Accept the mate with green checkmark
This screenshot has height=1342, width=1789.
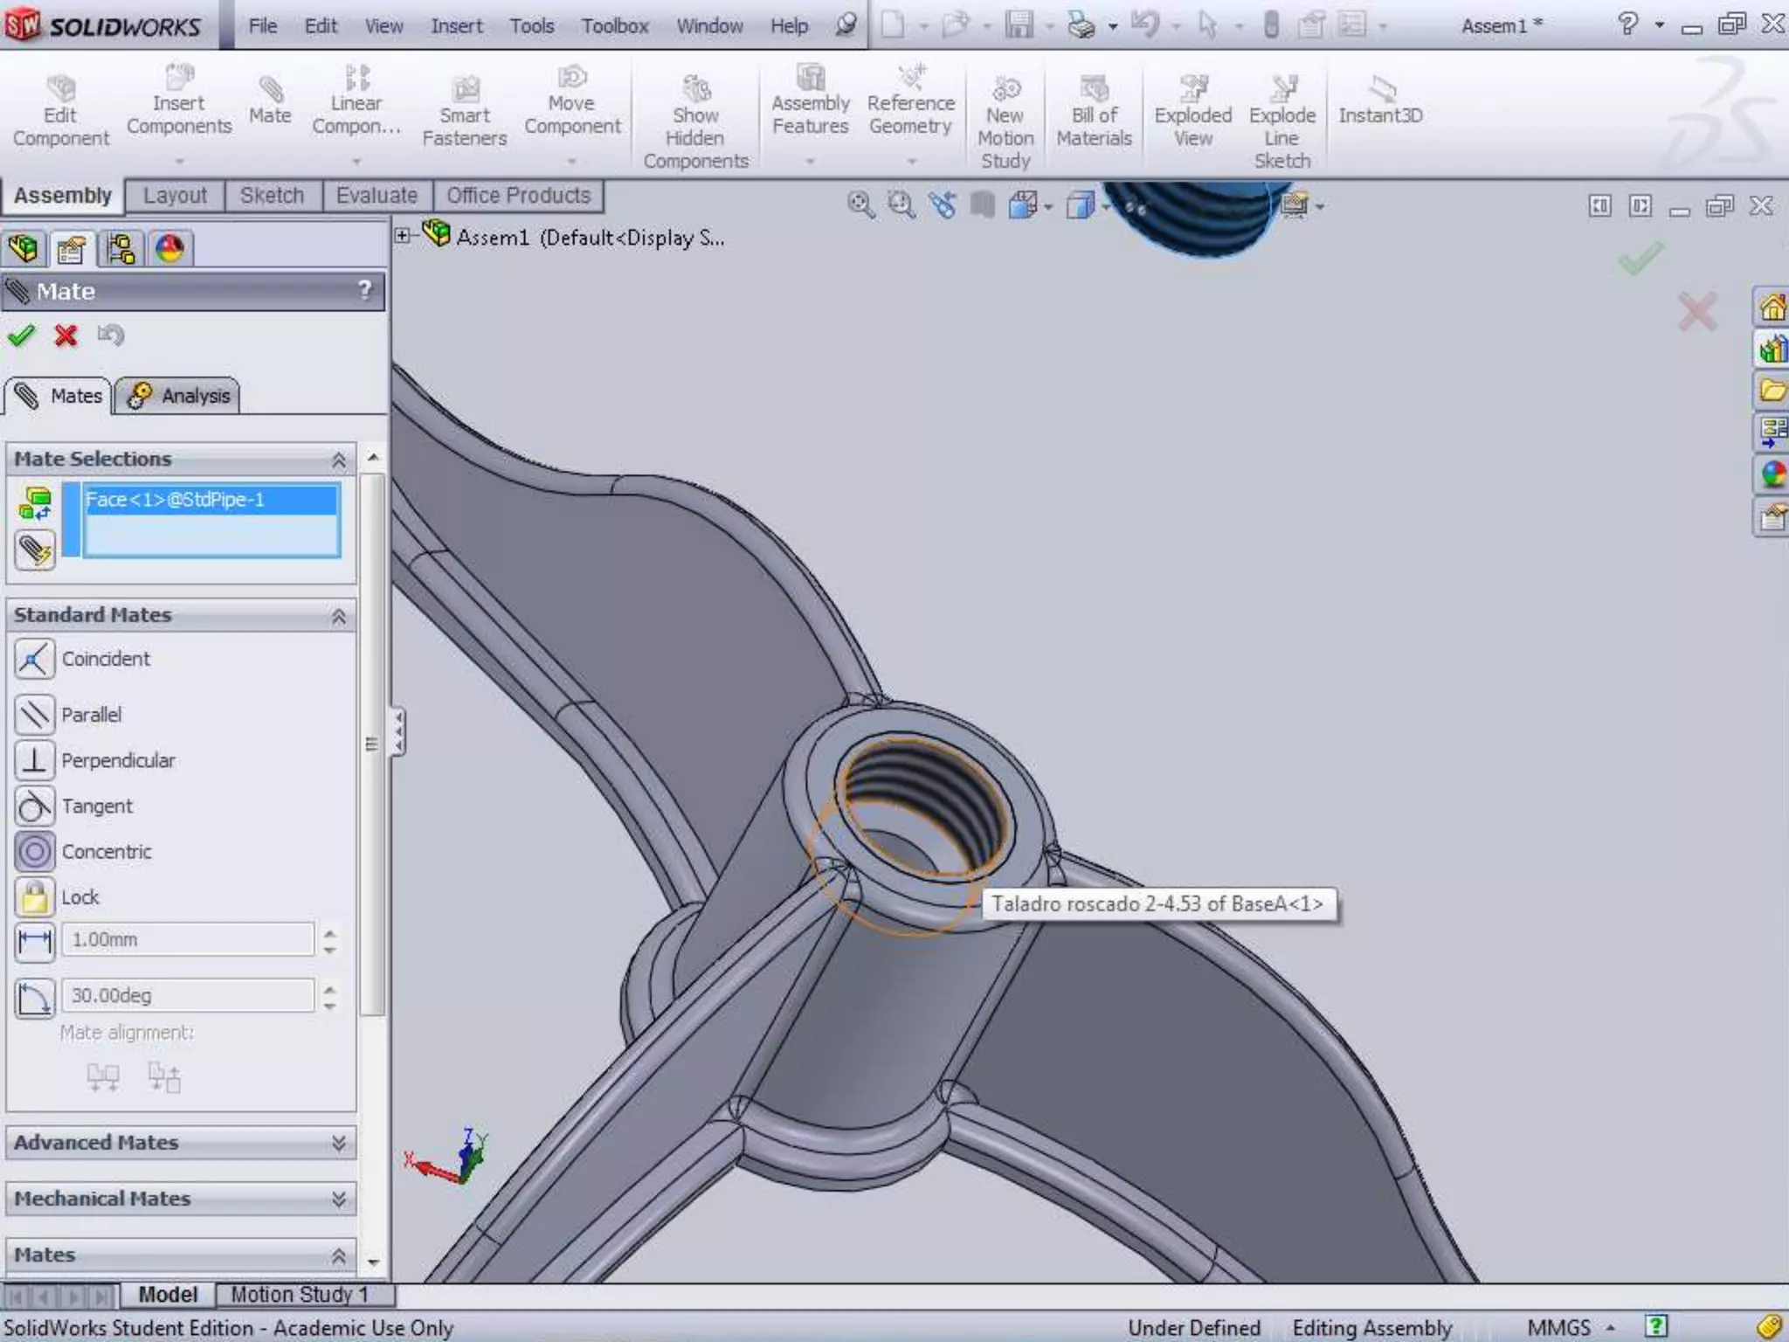22,335
